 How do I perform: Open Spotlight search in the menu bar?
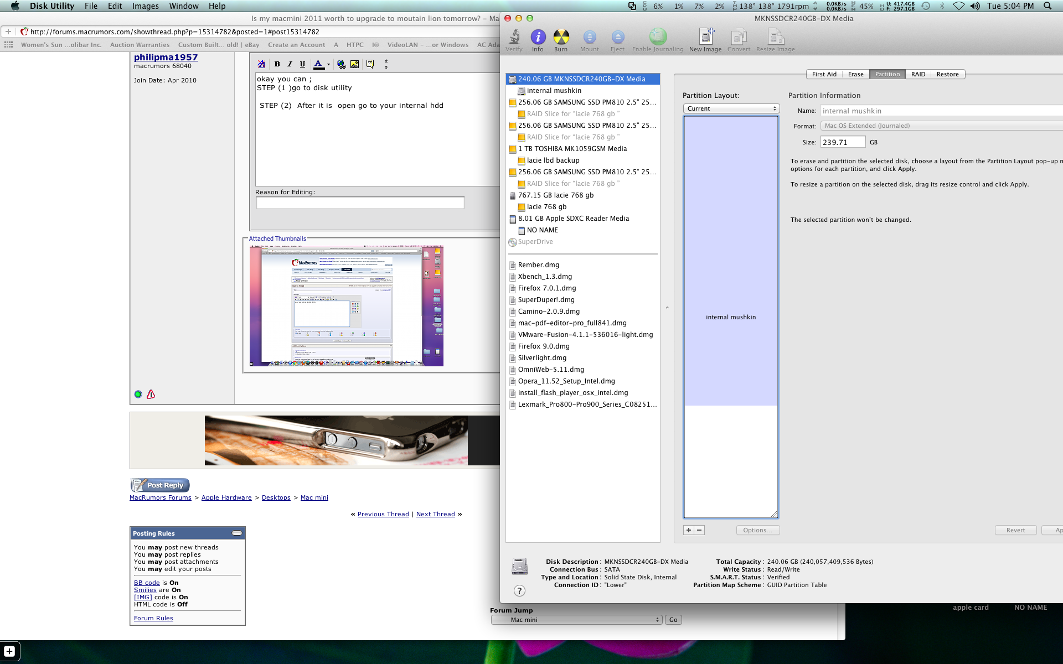pyautogui.click(x=1047, y=6)
